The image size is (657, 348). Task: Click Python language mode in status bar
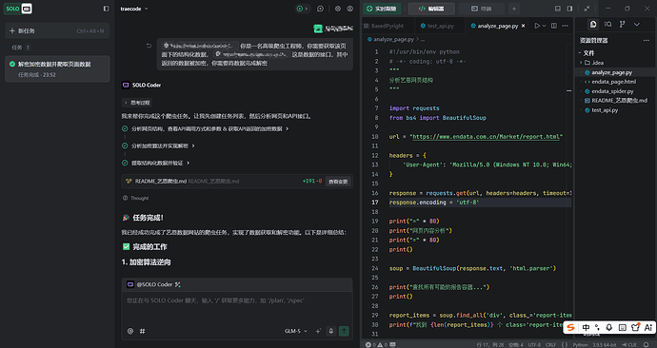coord(580,344)
